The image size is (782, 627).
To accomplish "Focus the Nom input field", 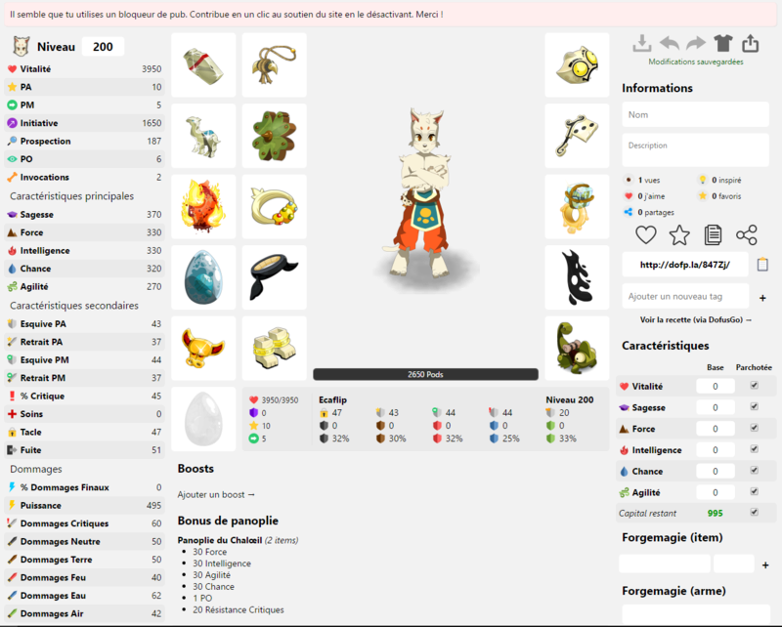I will [x=695, y=114].
